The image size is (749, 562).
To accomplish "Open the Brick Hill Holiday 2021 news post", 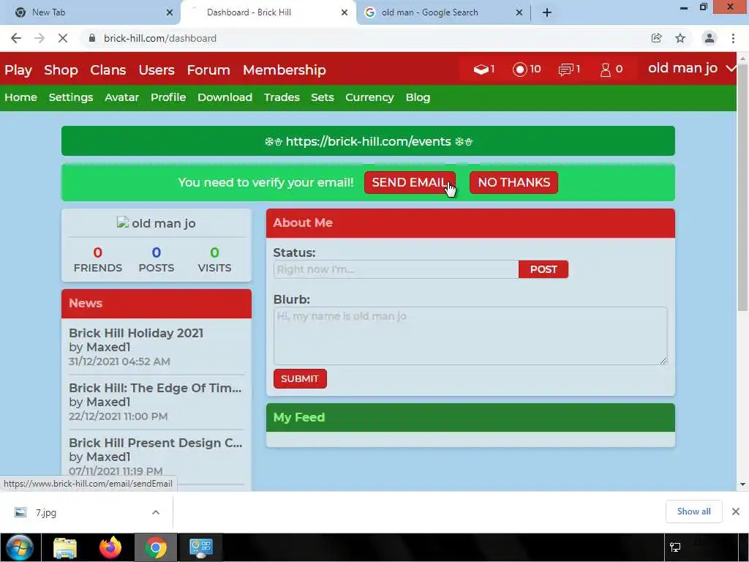I will [x=136, y=333].
